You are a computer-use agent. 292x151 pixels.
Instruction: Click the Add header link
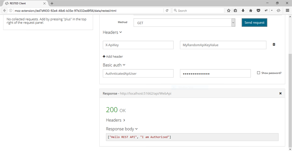[113, 57]
